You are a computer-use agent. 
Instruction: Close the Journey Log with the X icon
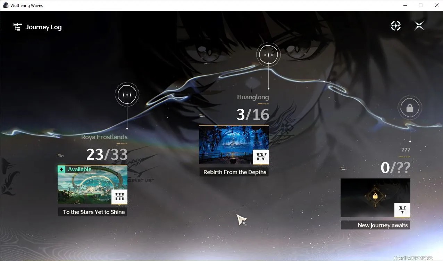pos(419,26)
